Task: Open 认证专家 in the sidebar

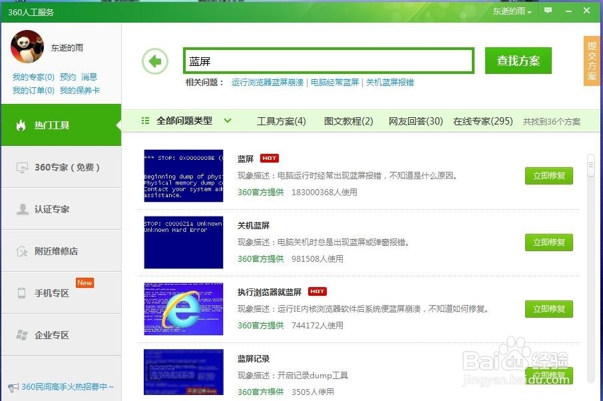Action: [61, 209]
